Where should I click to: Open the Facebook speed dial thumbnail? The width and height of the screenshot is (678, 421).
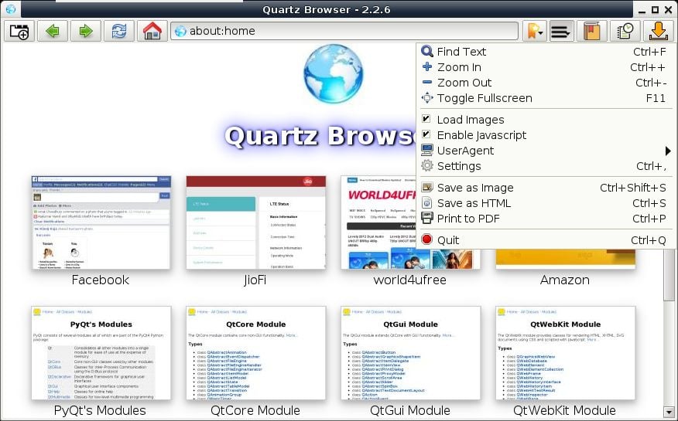(x=101, y=222)
